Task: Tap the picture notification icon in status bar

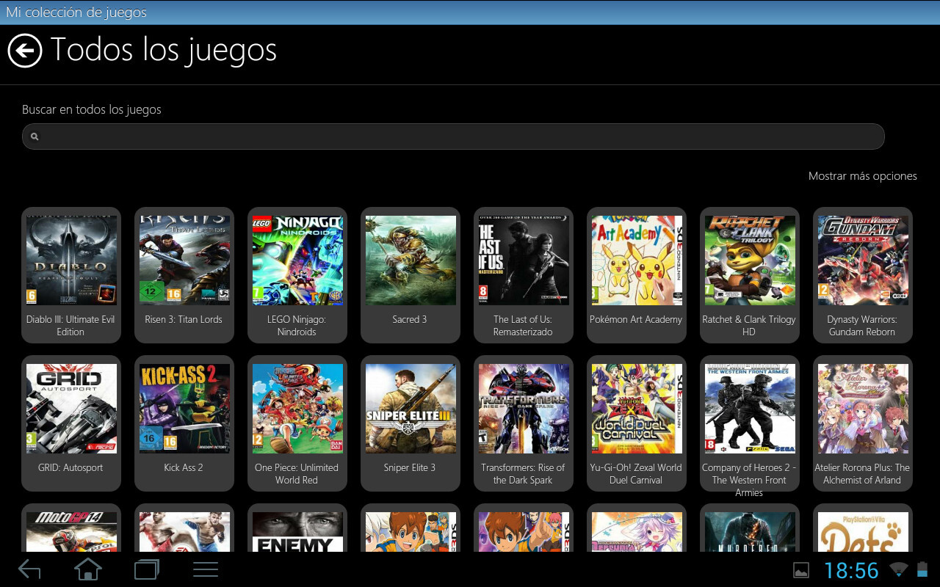Action: pos(801,570)
